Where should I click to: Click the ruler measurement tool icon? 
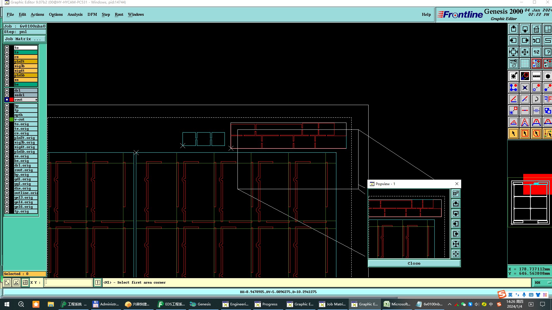[536, 76]
